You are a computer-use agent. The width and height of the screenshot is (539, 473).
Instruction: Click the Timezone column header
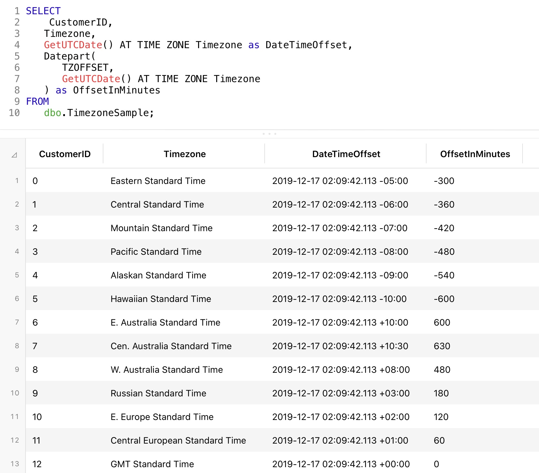click(x=185, y=154)
